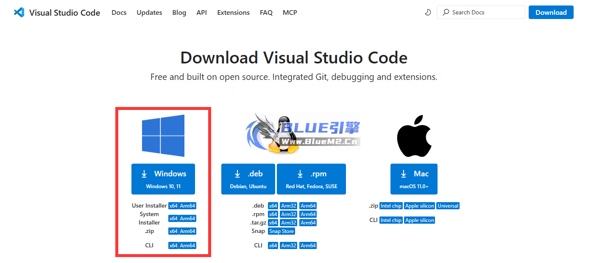Select Arm32 in the .rpm row
The width and height of the screenshot is (605, 263).
pos(289,214)
